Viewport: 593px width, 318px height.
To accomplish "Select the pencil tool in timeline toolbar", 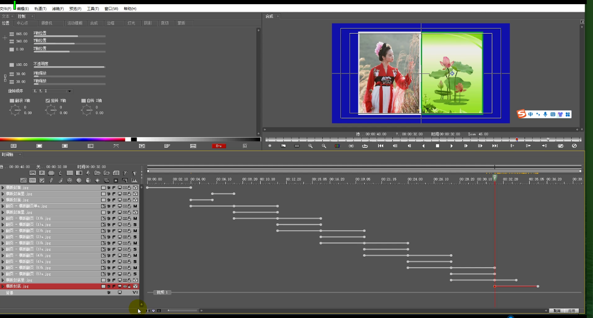I will point(51,180).
